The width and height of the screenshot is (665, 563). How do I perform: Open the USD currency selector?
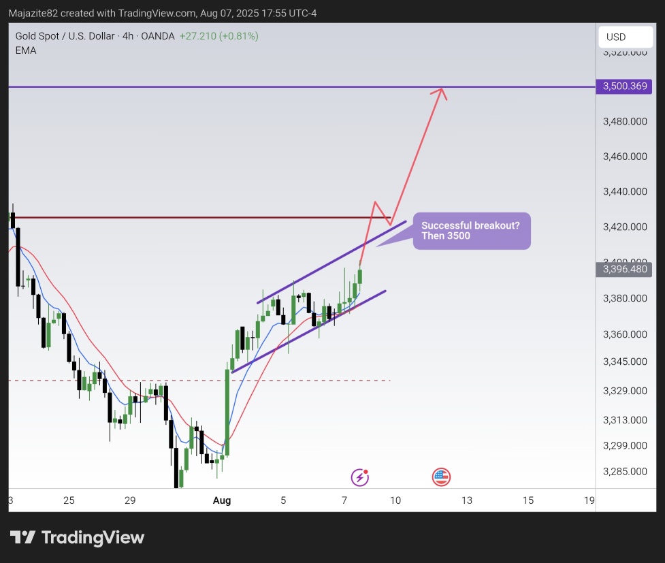click(x=626, y=37)
